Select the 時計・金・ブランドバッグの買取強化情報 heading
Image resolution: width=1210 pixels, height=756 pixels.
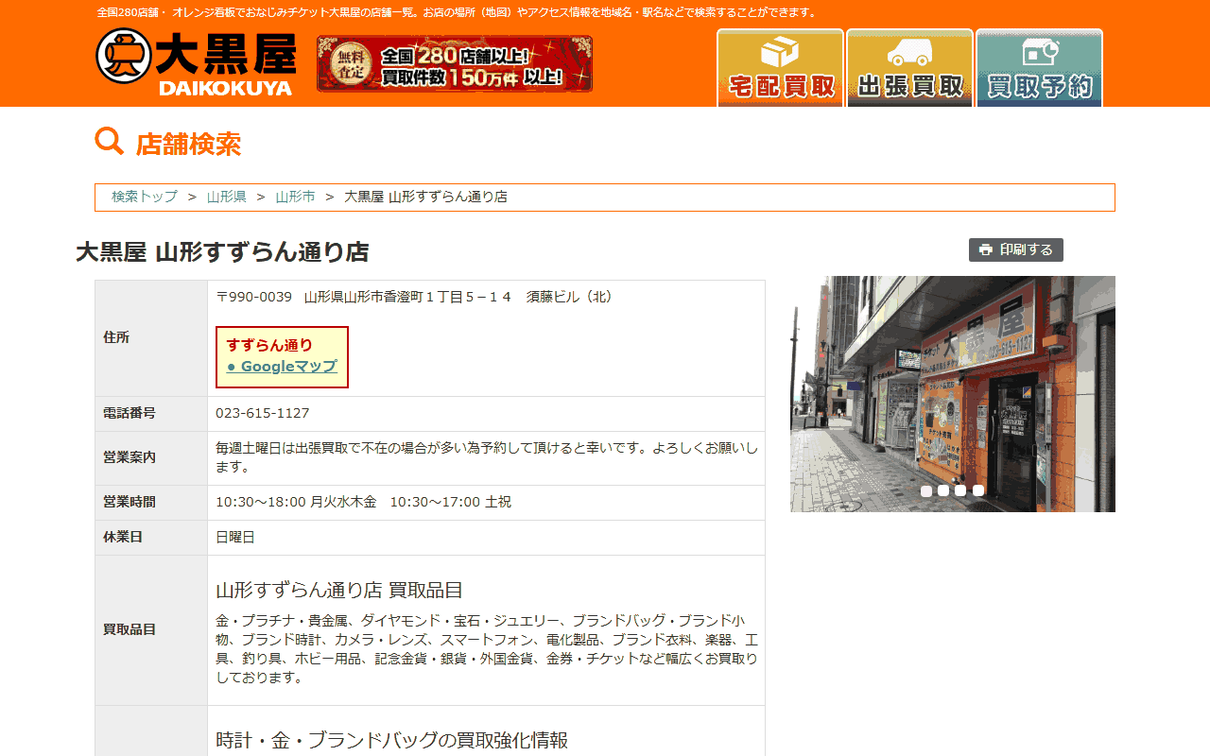point(391,740)
